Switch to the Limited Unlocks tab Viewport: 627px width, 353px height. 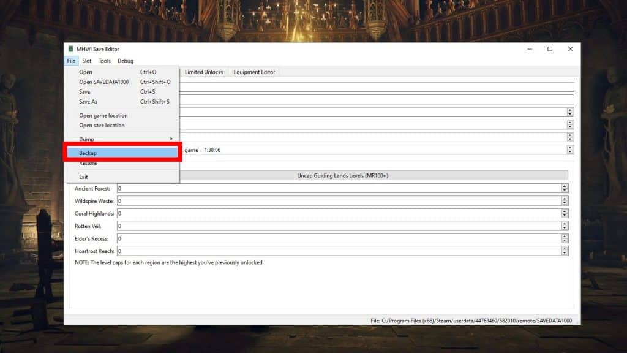(204, 72)
